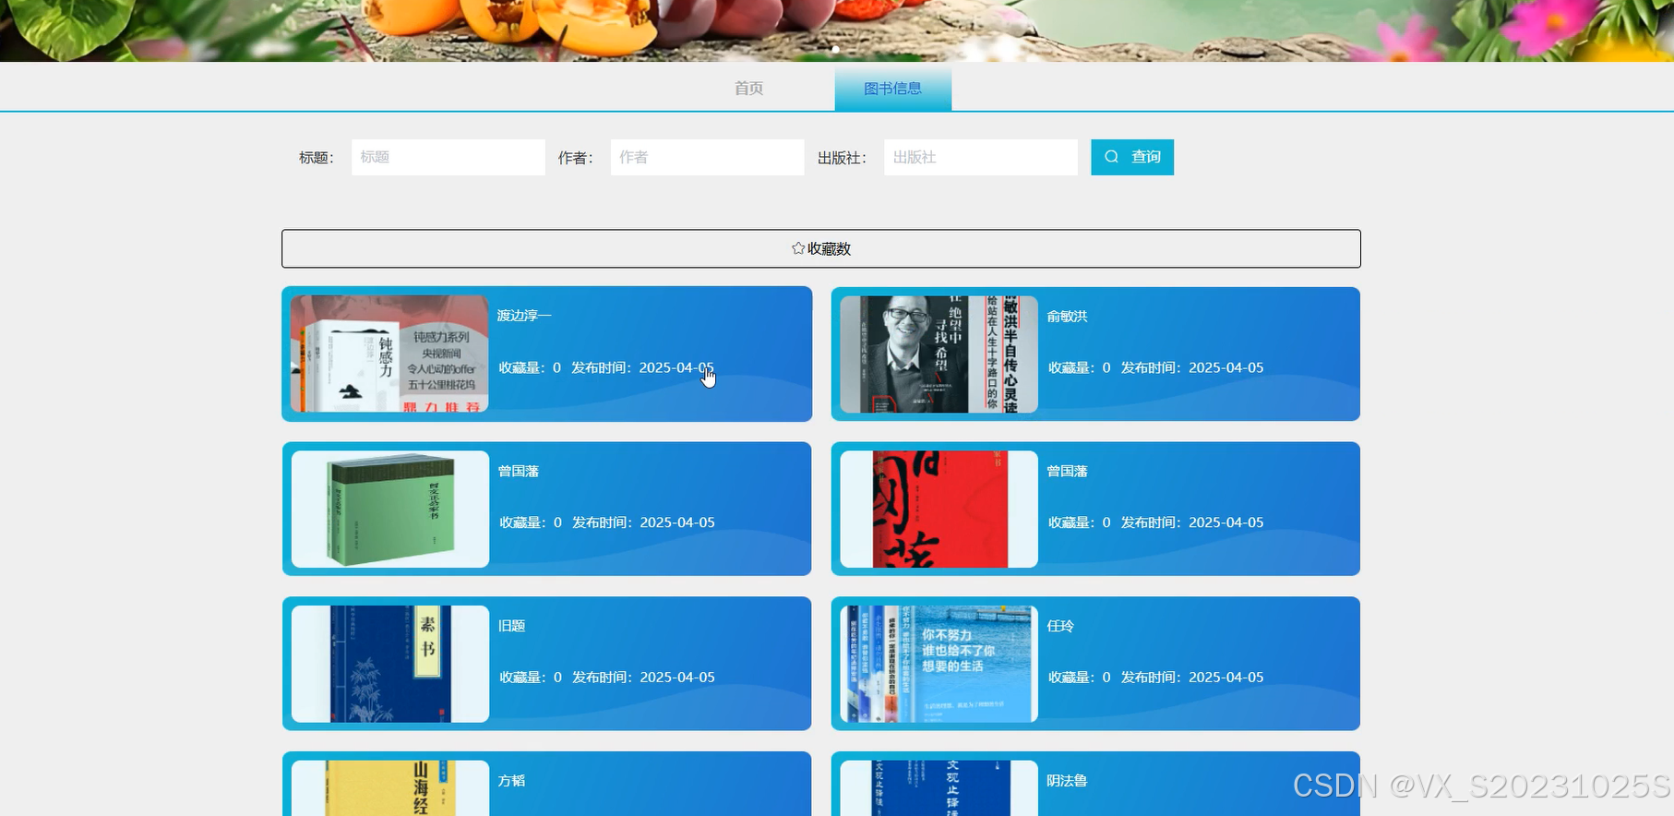This screenshot has width=1674, height=816.
Task: Click the author name 方韬
Action: [x=511, y=781]
